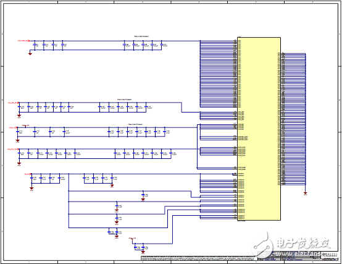Click the ground symbol under the third capacitor rail
Image resolution: width=342 pixels, height=264 pixels.
pos(18,140)
